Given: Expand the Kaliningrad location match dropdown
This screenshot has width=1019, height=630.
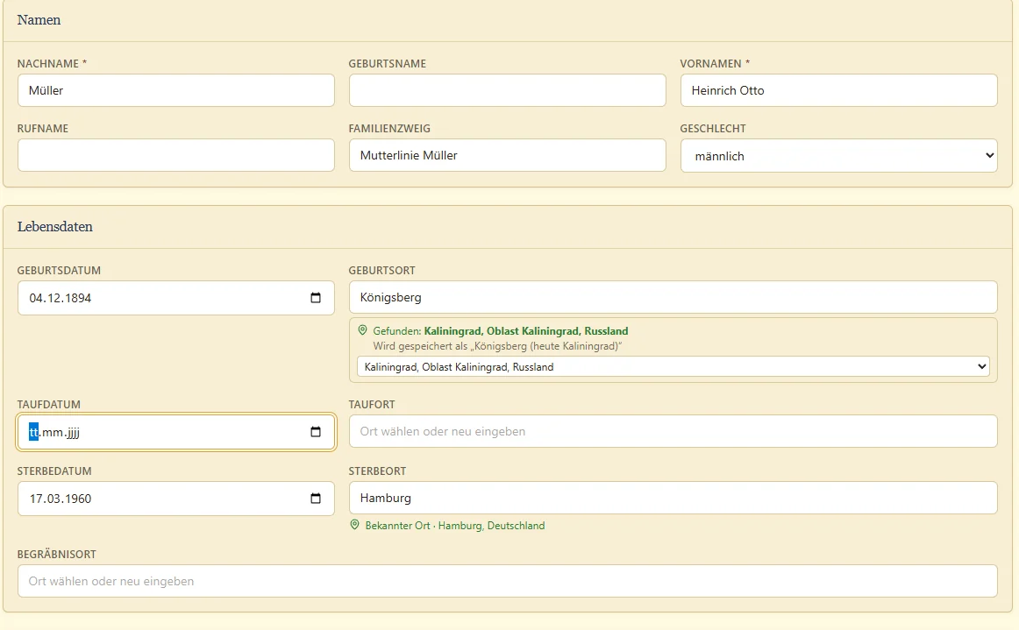Looking at the screenshot, I should 673,367.
